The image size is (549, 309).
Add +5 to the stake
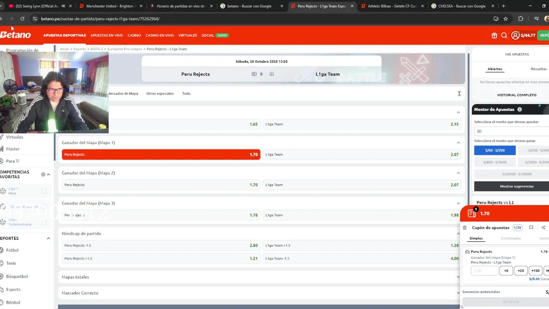coord(506,270)
